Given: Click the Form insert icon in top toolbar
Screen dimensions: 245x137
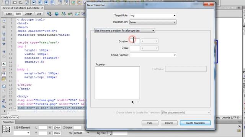Looking at the screenshot, I should [x=7, y=2].
